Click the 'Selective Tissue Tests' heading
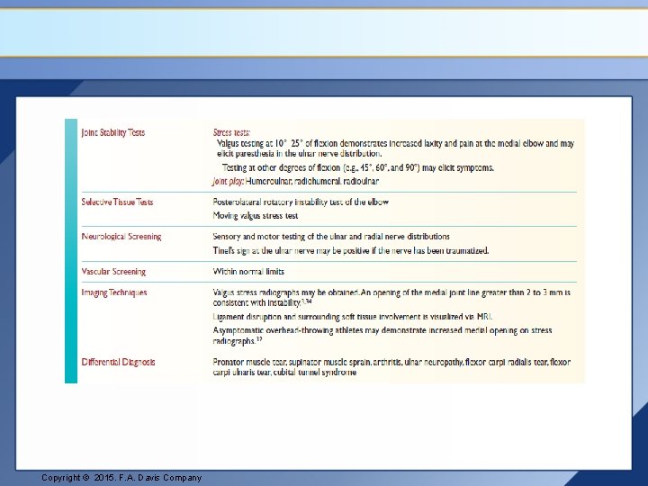Image resolution: width=648 pixels, height=486 pixels. [x=117, y=202]
